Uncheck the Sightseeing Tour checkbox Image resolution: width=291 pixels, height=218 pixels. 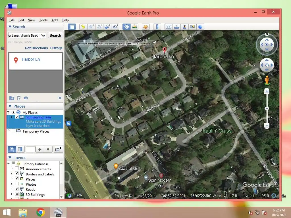(17, 117)
